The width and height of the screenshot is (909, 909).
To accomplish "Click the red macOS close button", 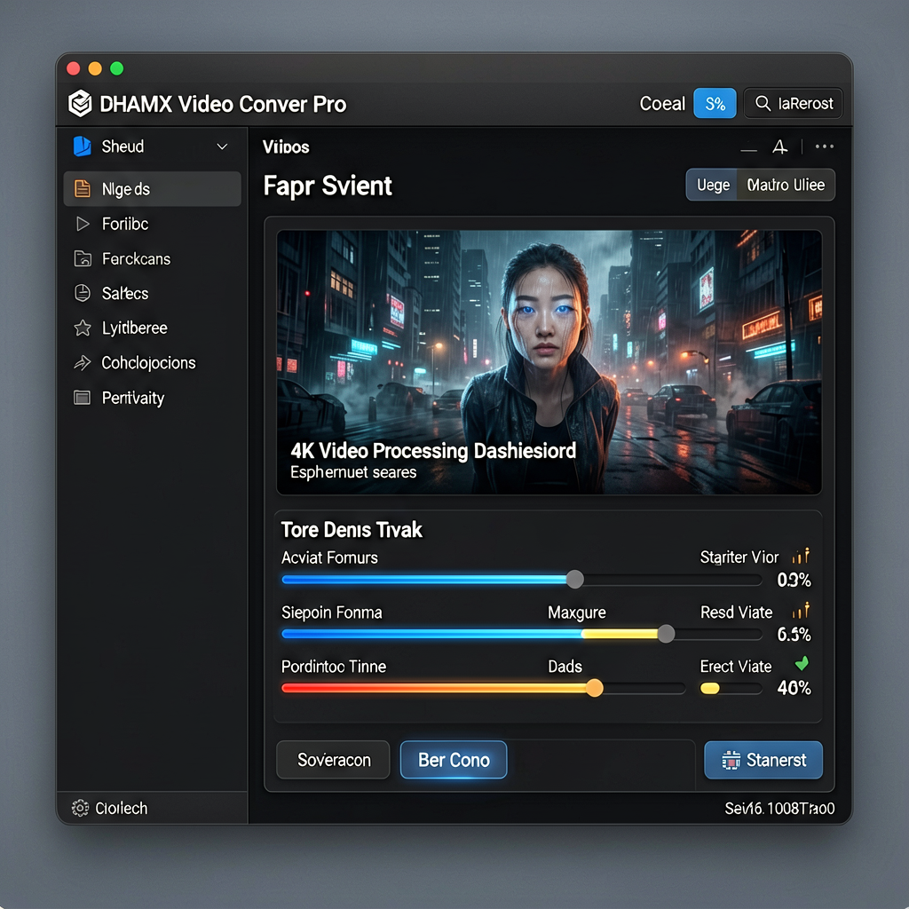I will (x=73, y=68).
